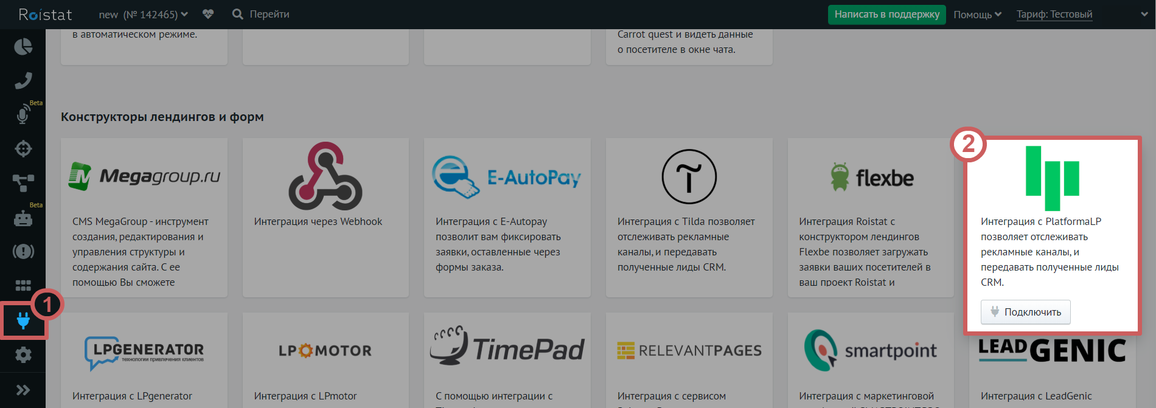Open the speech analytics microphone icon
The height and width of the screenshot is (408, 1156).
click(x=23, y=115)
